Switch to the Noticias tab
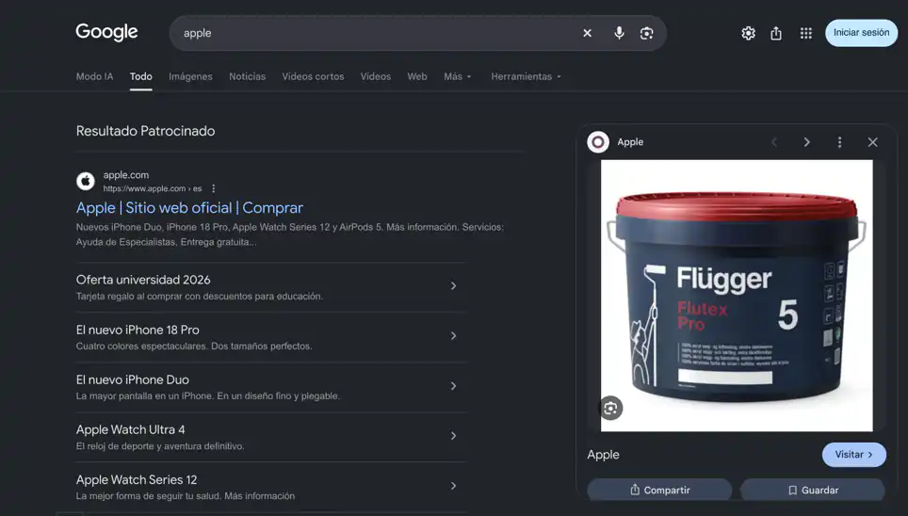908x516 pixels. tap(248, 76)
